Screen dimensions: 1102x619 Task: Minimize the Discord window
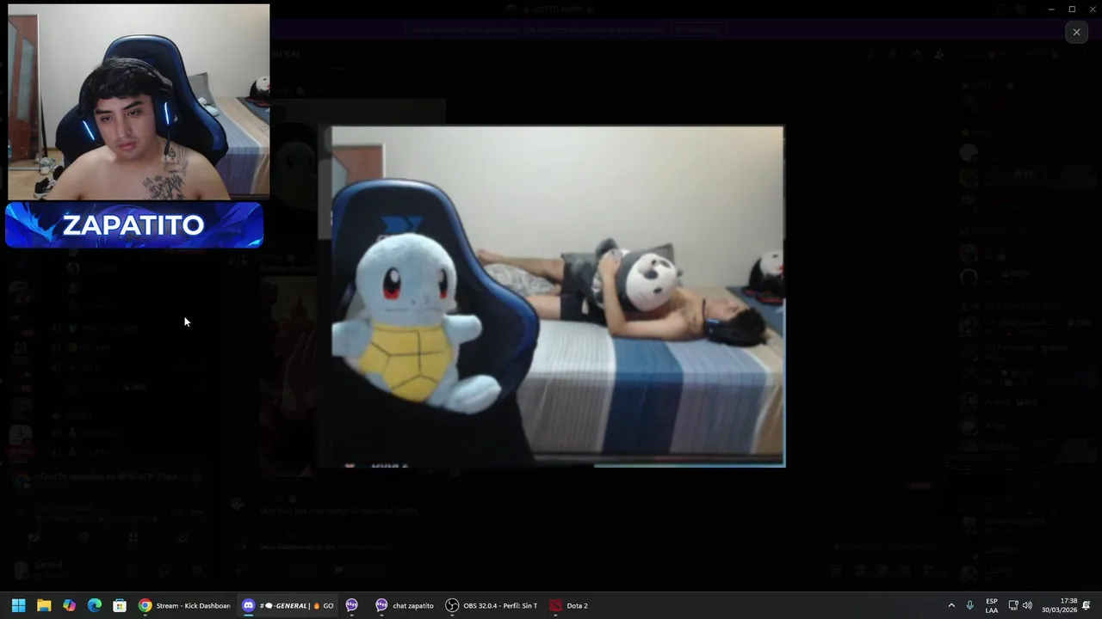click(x=1051, y=9)
